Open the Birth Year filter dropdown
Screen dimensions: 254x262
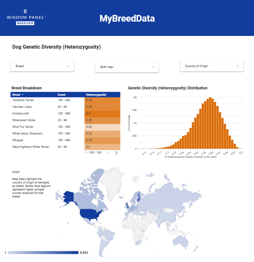click(x=127, y=67)
